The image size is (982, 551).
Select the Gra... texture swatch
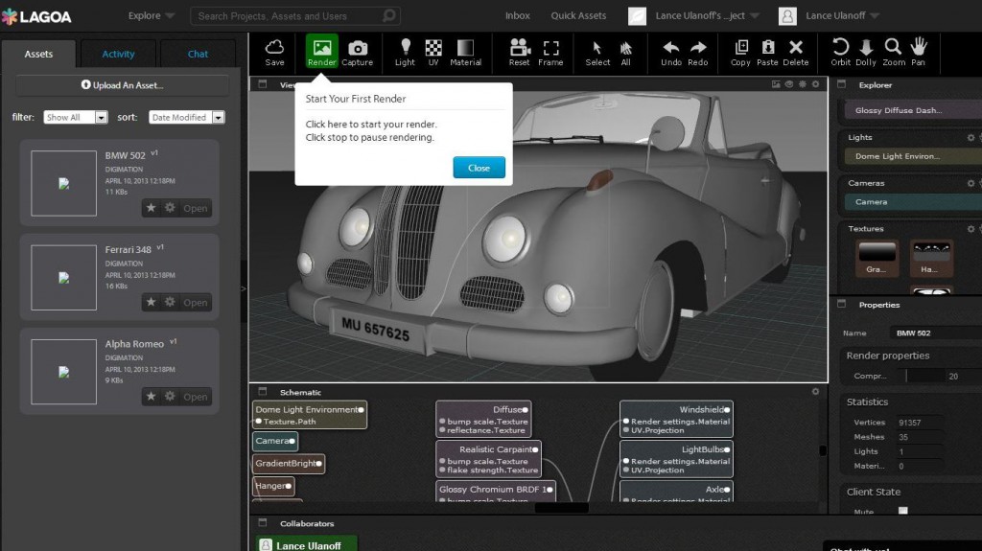[877, 258]
